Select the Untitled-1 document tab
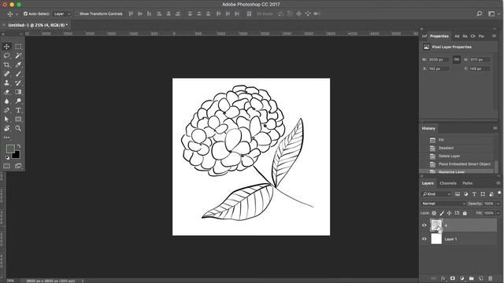504x283 pixels. click(x=38, y=25)
